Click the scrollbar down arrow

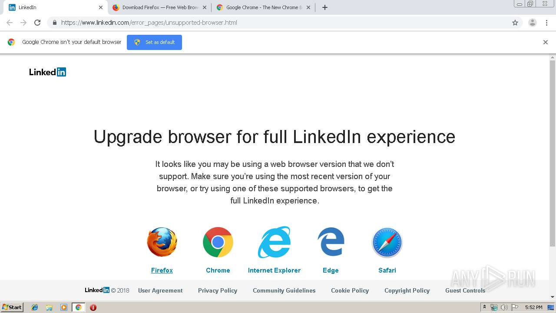[x=553, y=297]
